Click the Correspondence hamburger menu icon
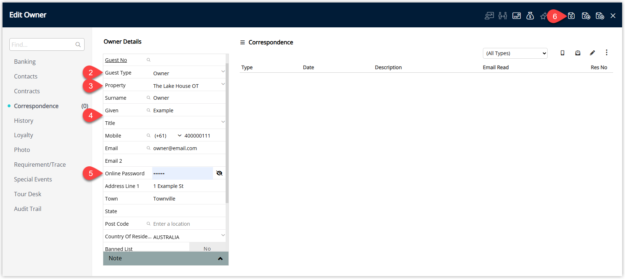The width and height of the screenshot is (625, 279). (x=243, y=42)
